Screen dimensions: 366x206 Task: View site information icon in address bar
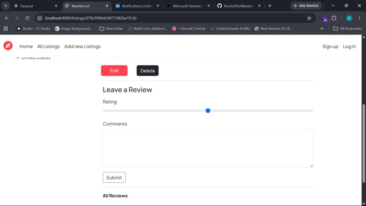[x=40, y=18]
